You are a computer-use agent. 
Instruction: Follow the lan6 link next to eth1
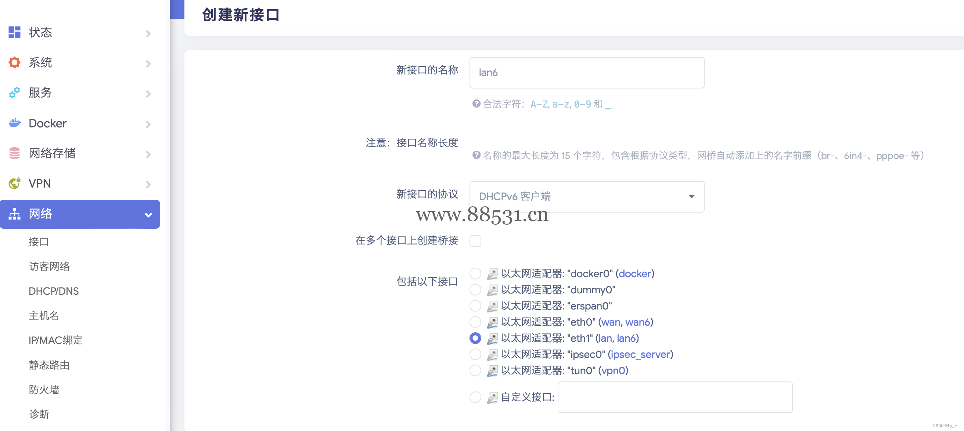(626, 338)
